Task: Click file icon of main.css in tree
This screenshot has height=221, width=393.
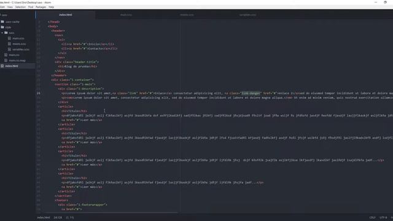Action: 6,55
